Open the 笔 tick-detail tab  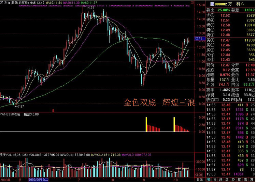pos(208,180)
